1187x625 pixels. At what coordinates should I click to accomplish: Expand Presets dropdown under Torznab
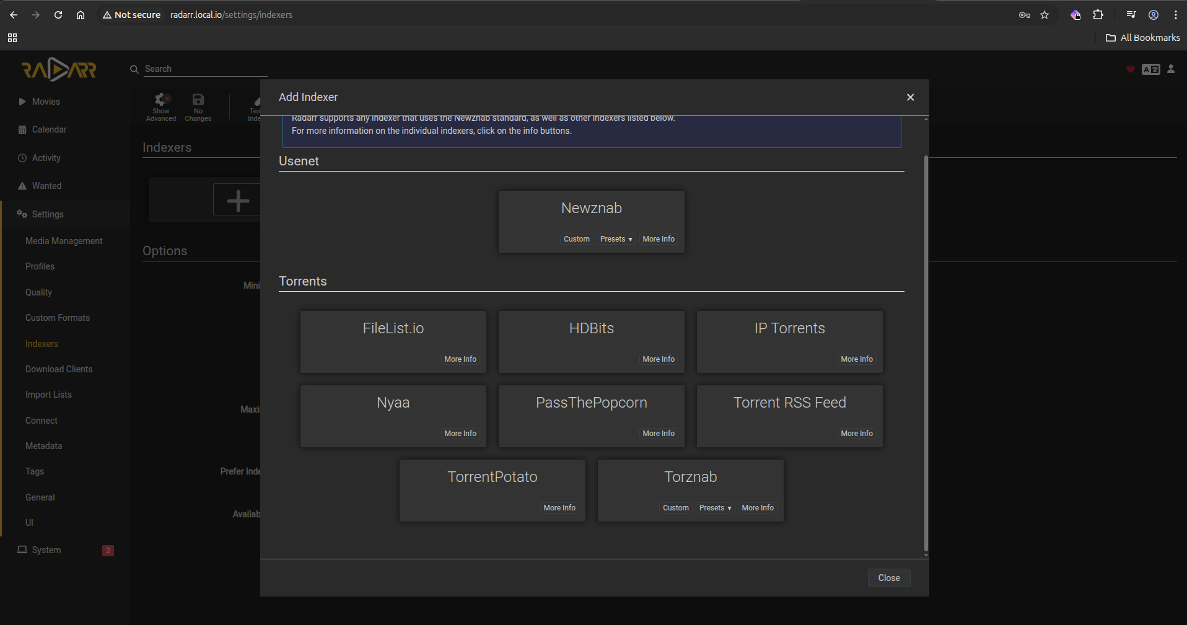pos(715,508)
